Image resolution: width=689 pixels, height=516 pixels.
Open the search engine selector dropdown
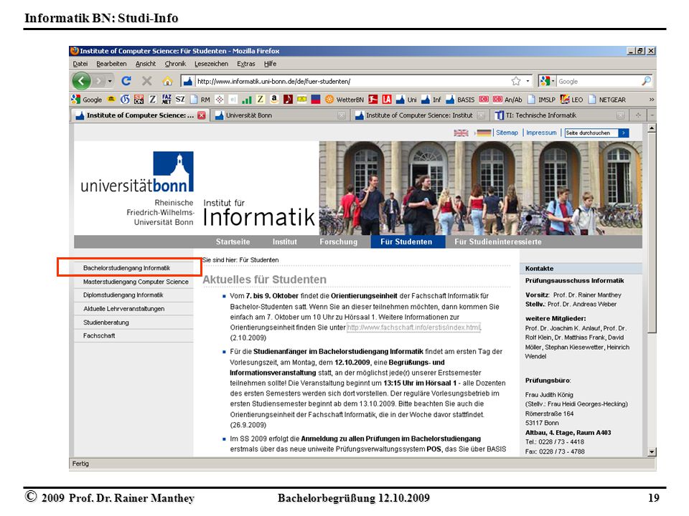pos(553,81)
